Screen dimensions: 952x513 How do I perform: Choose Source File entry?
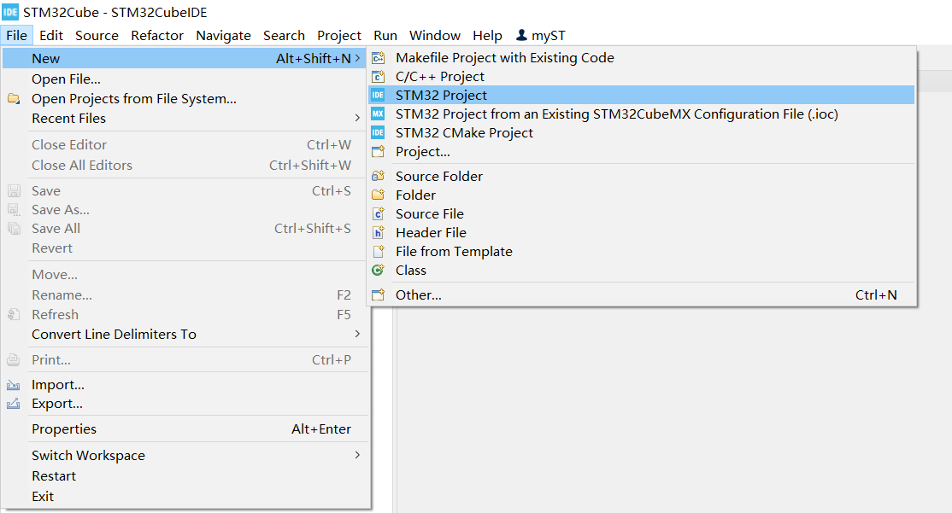pos(641,213)
